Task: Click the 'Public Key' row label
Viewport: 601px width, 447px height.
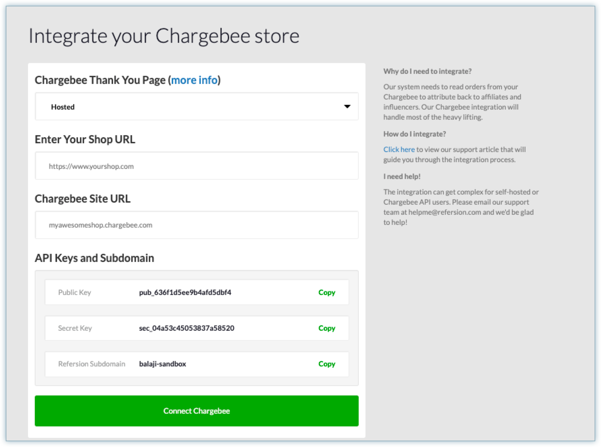Action: click(x=75, y=292)
